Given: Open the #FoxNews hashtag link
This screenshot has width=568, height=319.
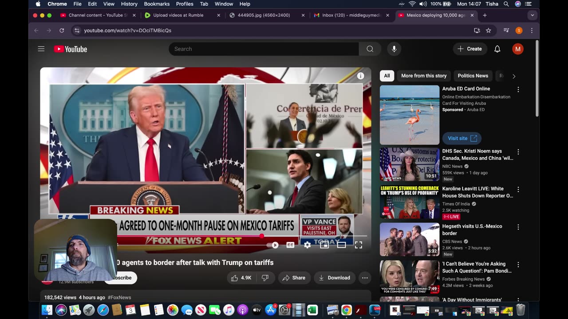Looking at the screenshot, I should [x=119, y=297].
